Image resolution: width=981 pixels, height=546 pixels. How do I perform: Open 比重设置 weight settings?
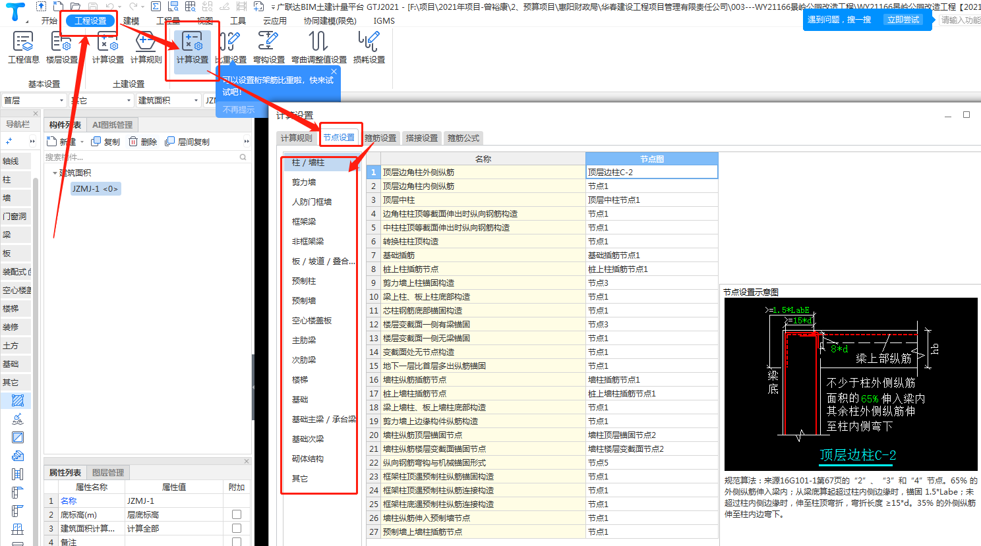click(230, 47)
